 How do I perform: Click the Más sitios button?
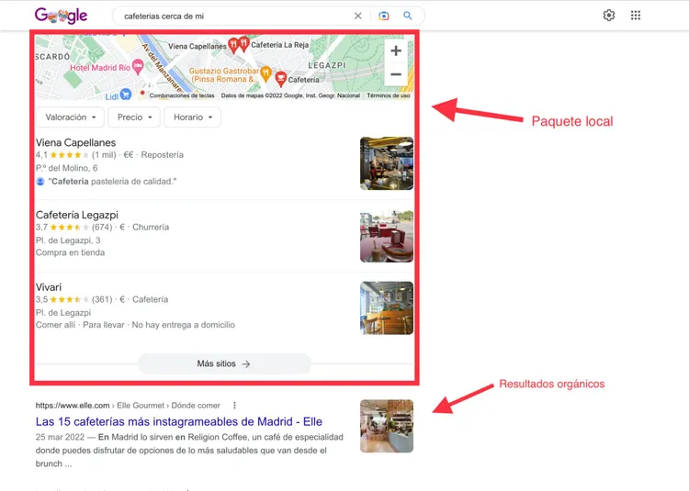[x=224, y=363]
